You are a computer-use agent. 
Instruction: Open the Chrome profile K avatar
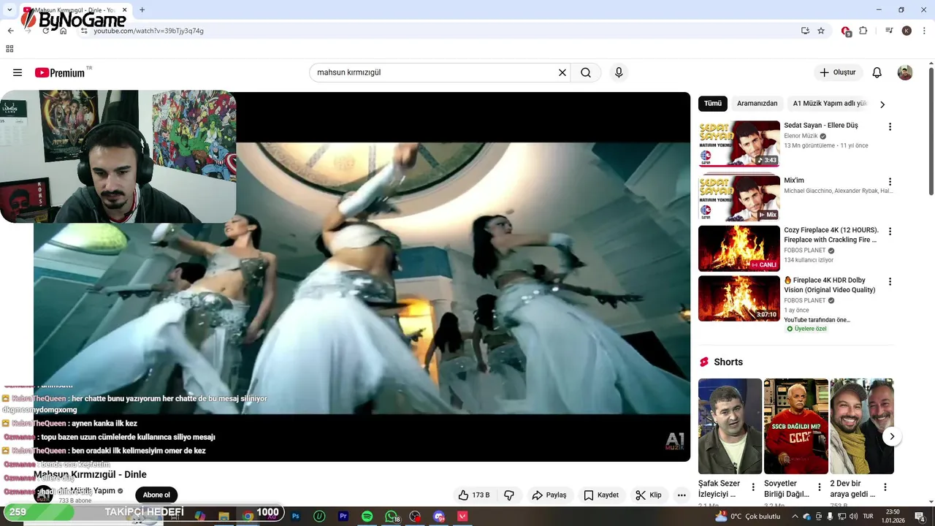pyautogui.click(x=907, y=31)
